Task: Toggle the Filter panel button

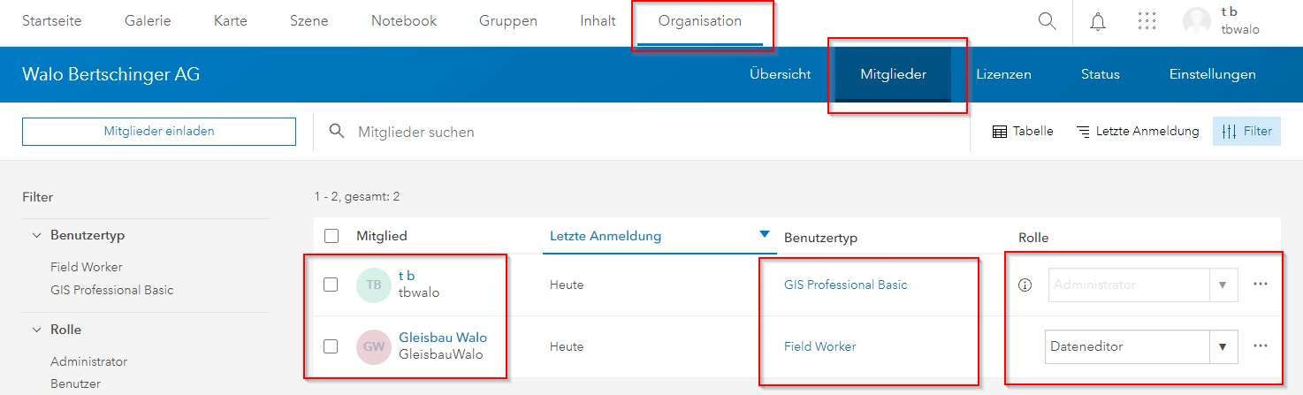Action: point(1246,131)
